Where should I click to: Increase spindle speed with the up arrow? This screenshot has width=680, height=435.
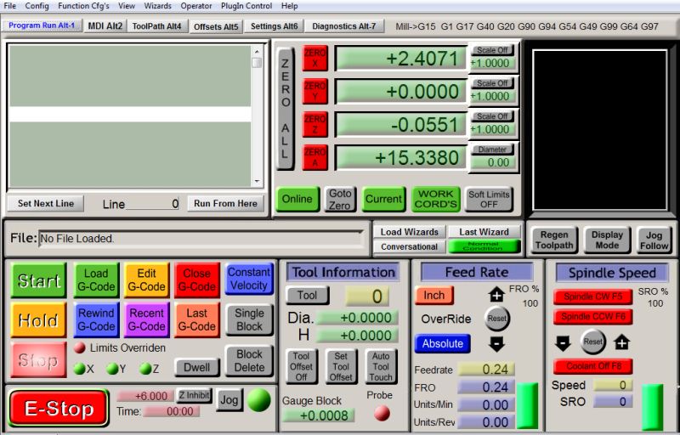point(621,342)
